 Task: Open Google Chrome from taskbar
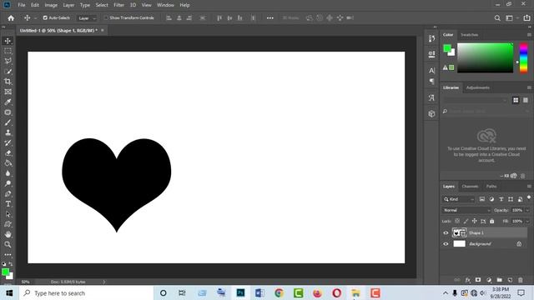click(x=279, y=293)
